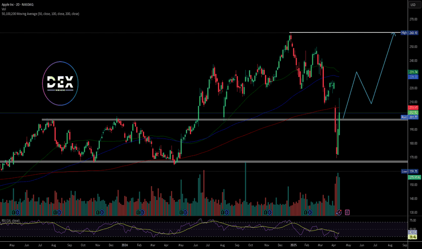Open the August 2023 dividend D marker
422x249 pixels.
point(59,212)
